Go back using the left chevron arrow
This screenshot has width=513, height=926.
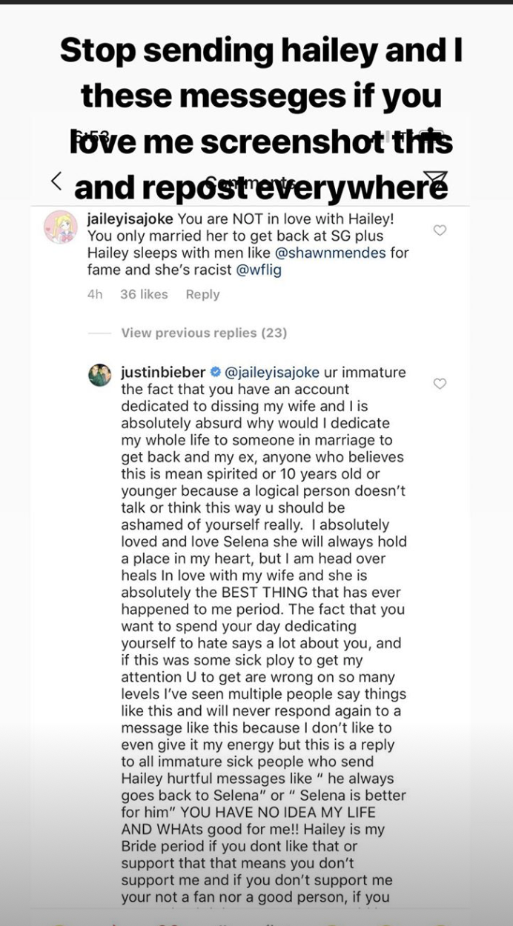click(56, 181)
